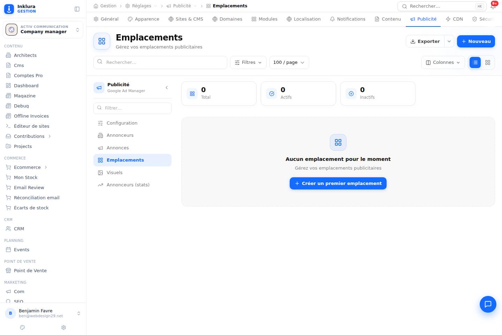Open the settings gear icon under the user profile
This screenshot has width=502, height=335.
[x=63, y=327]
